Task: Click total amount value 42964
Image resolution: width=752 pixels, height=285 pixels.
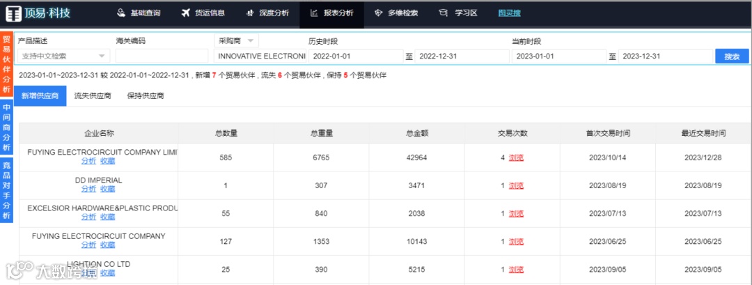Action: point(417,157)
